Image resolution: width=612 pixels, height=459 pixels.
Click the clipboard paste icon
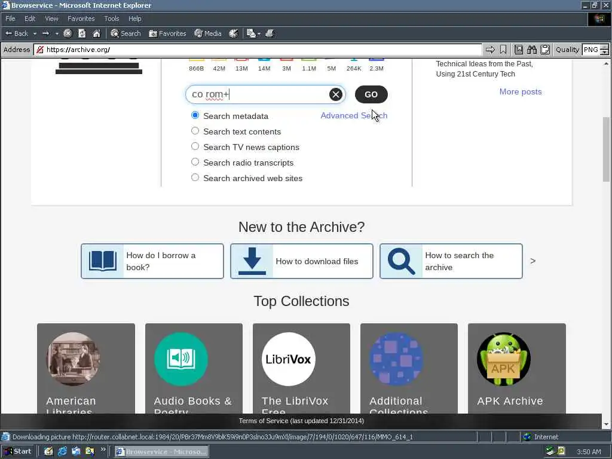pyautogui.click(x=545, y=50)
